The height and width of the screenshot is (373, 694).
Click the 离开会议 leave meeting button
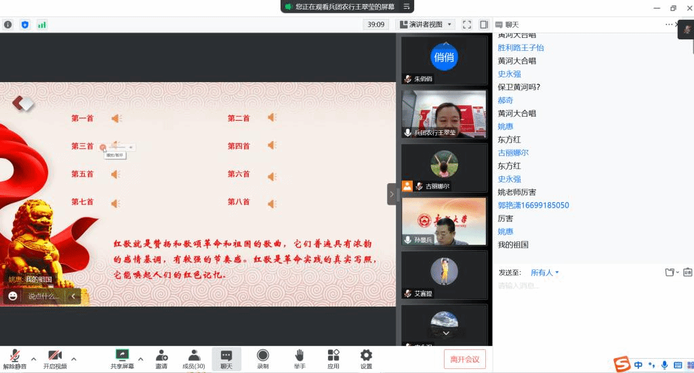464,359
